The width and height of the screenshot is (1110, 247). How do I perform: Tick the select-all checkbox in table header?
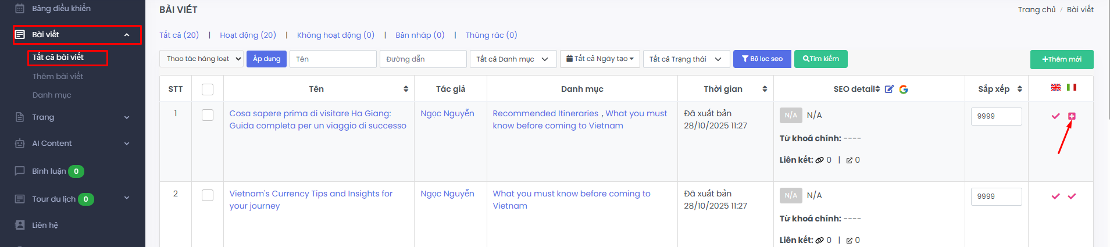[208, 89]
